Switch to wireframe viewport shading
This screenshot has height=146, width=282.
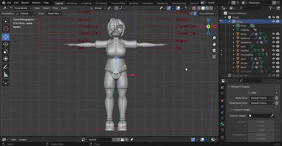pos(199,8)
